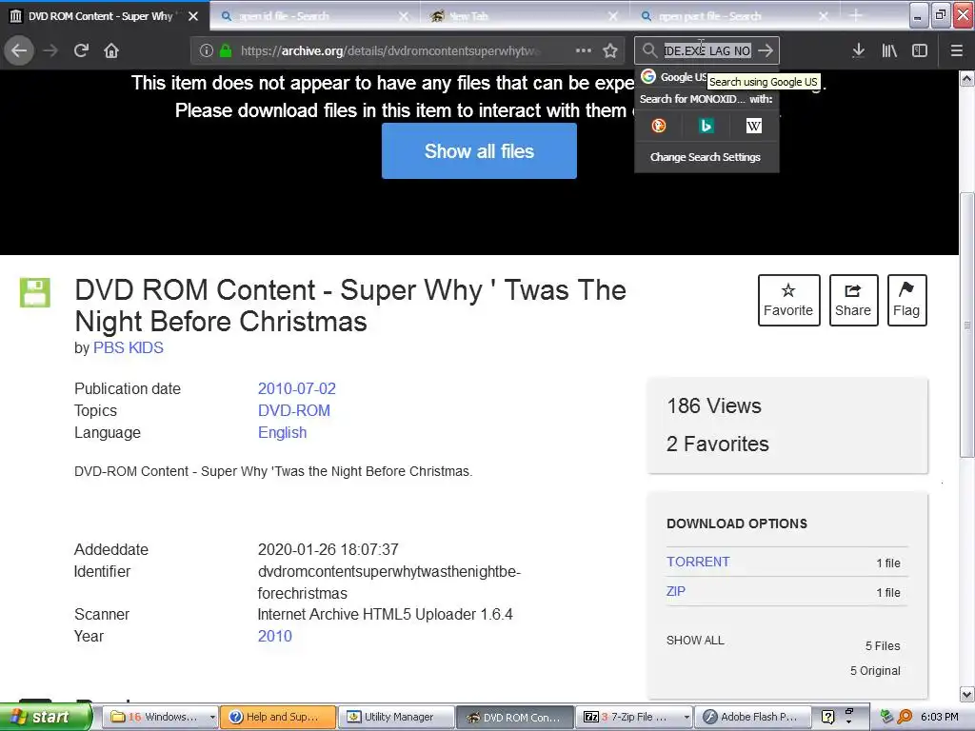Screen dimensions: 975x731
Task: Click the Show all files button
Action: 480,151
